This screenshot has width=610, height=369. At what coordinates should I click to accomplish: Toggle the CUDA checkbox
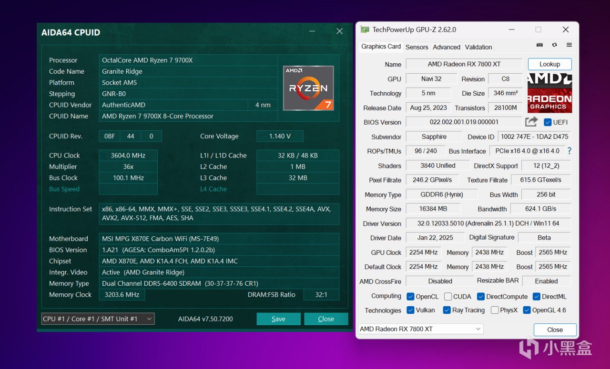[448, 296]
